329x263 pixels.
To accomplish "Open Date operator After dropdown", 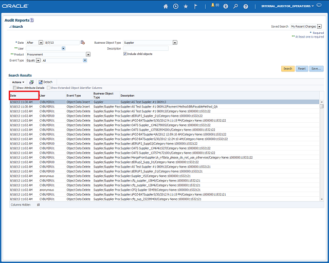I will click(41, 43).
